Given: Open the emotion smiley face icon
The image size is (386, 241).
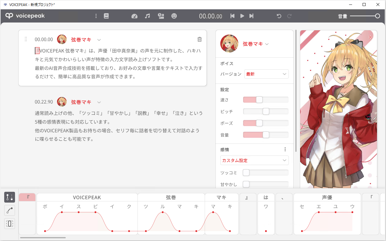Looking at the screenshot, I should click(x=174, y=16).
